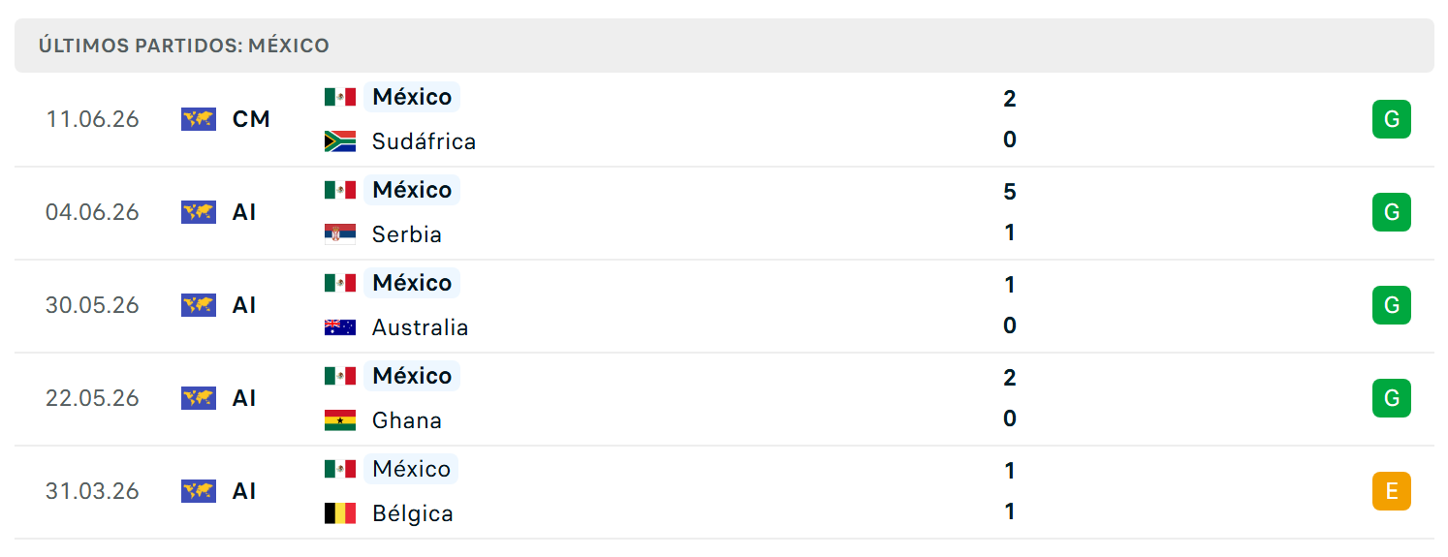This screenshot has width=1448, height=557.
Task: Click the South Africa flag icon
Action: (340, 141)
